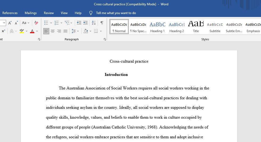This screenshot has height=142, width=261.
Task: Click the Bullets list icon
Action: [x=46, y=23]
